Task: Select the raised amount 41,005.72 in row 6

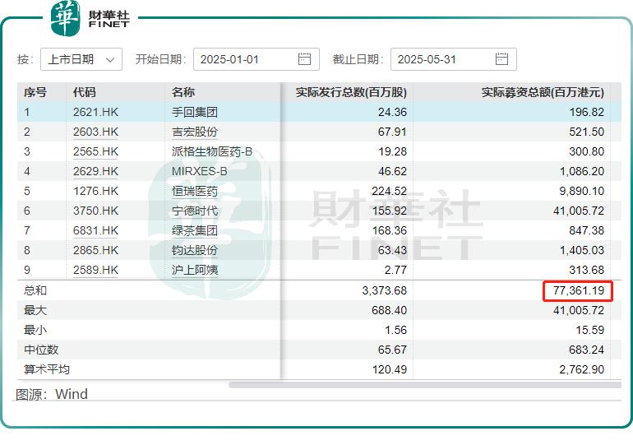Action: point(579,211)
